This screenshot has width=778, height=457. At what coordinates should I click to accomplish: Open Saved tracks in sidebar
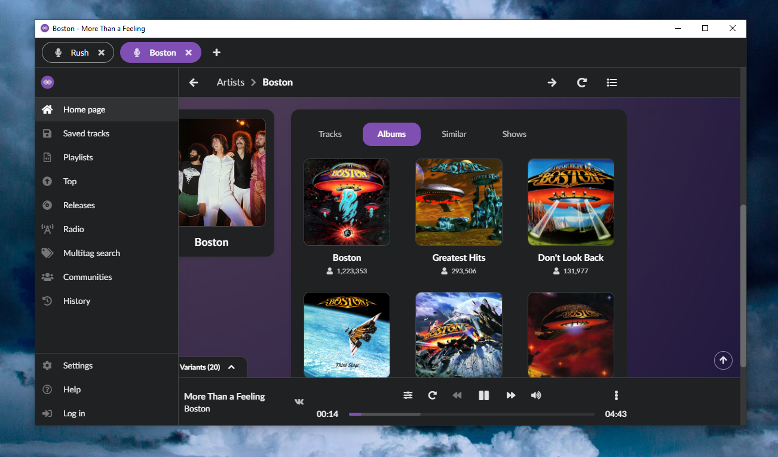(107, 133)
